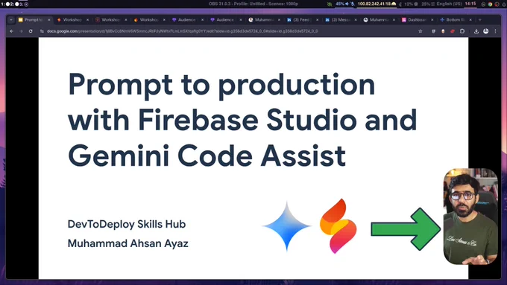Switch to workspace 3 in top bar
Viewport: 507px width, 285px height.
tap(24, 4)
